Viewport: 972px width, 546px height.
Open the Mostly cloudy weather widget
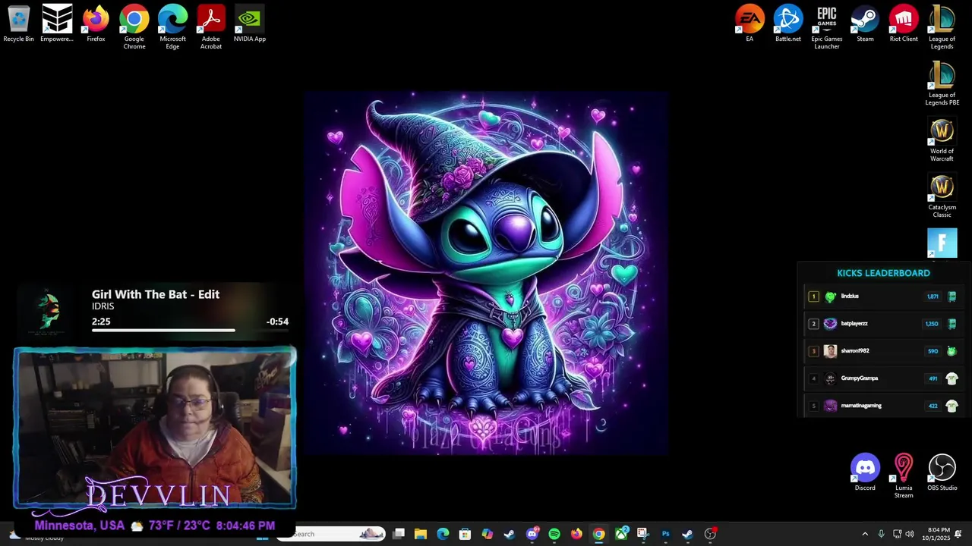36,535
